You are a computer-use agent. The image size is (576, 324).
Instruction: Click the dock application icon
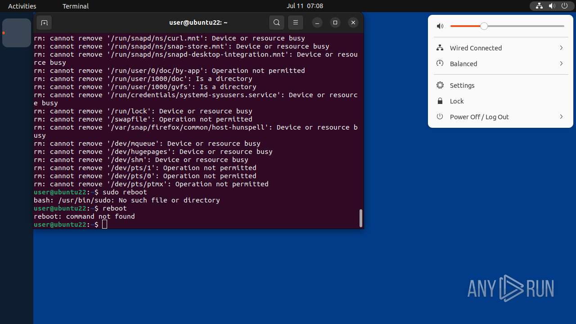pyautogui.click(x=17, y=33)
